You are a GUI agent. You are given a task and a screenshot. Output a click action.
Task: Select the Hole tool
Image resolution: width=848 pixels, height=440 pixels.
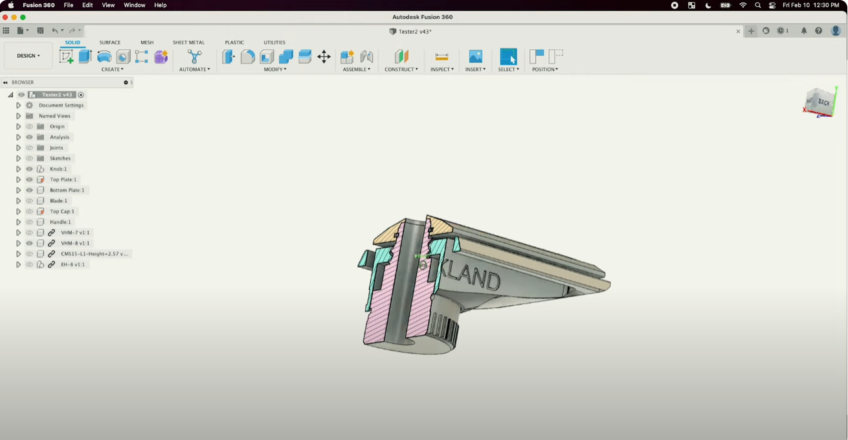pos(123,57)
